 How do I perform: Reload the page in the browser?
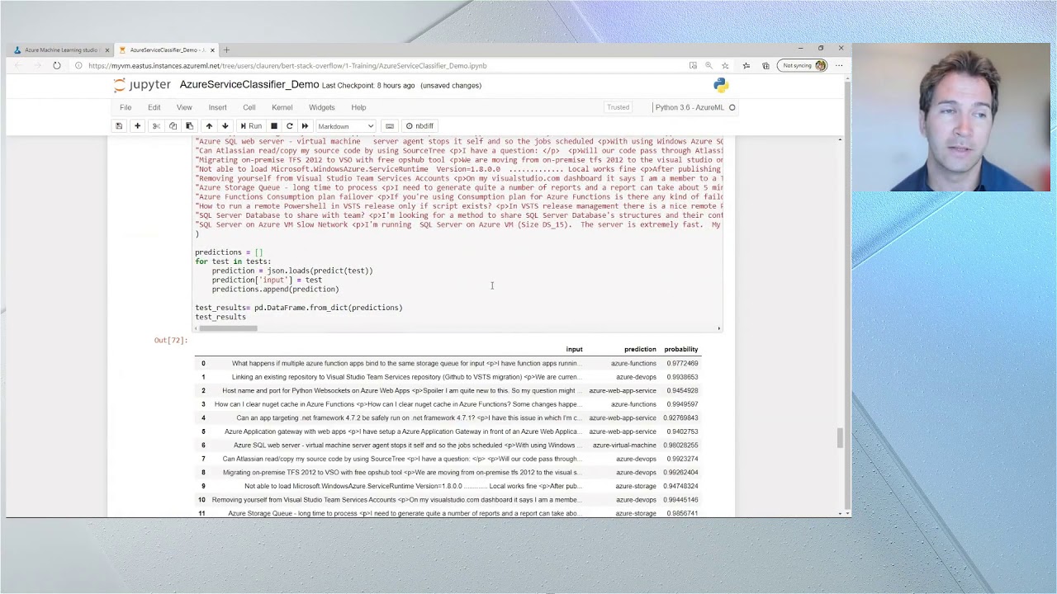coord(56,66)
